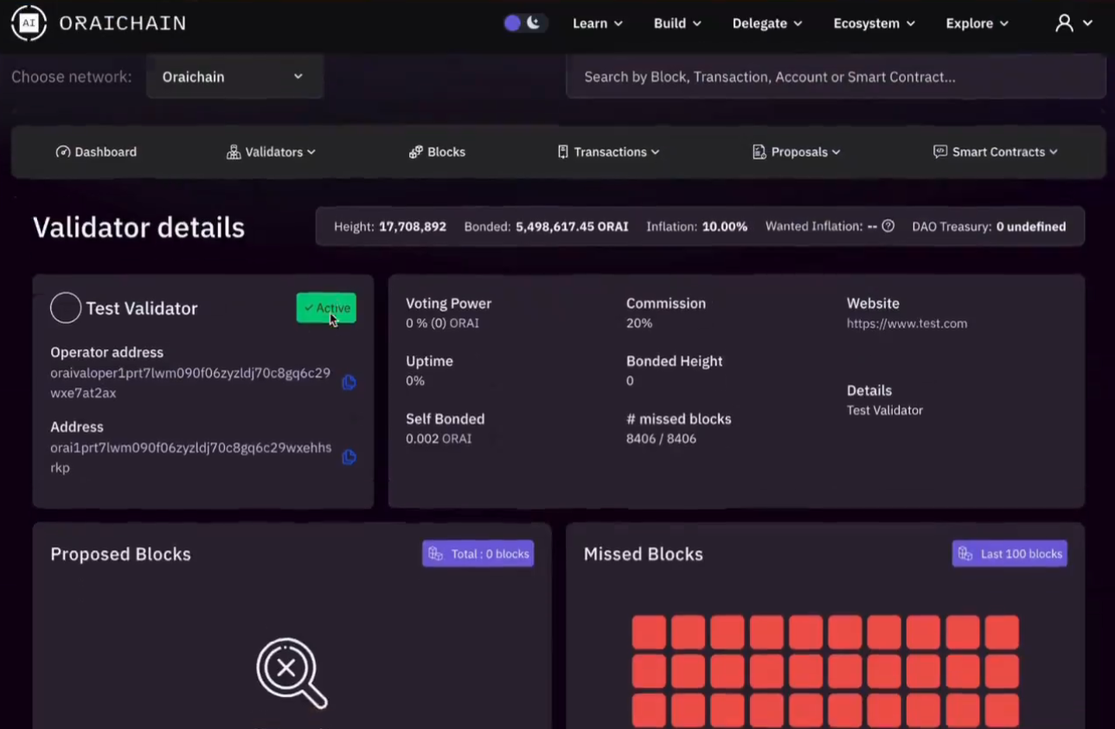Click the first red missed block square
Viewport: 1115px width, 729px height.
(x=649, y=632)
